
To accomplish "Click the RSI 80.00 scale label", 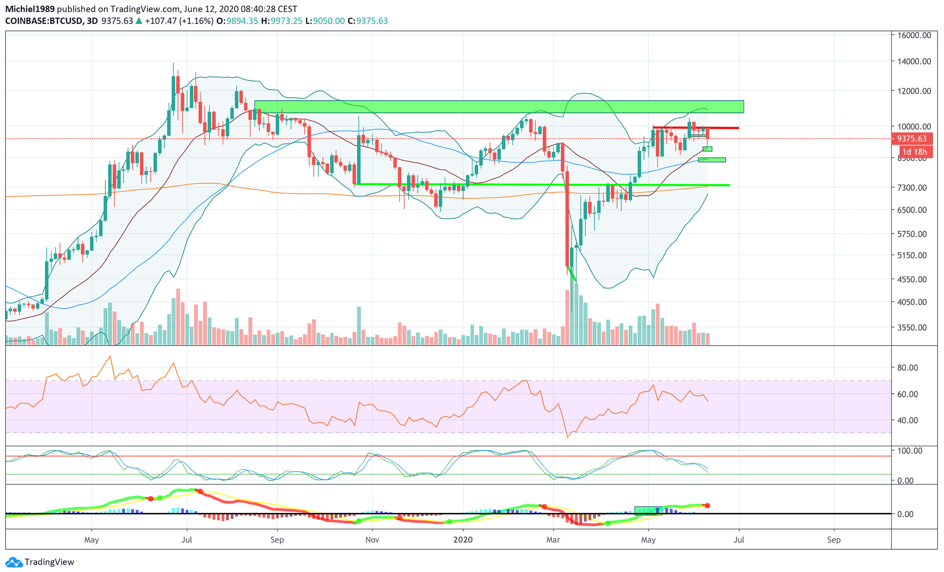I will tap(907, 368).
